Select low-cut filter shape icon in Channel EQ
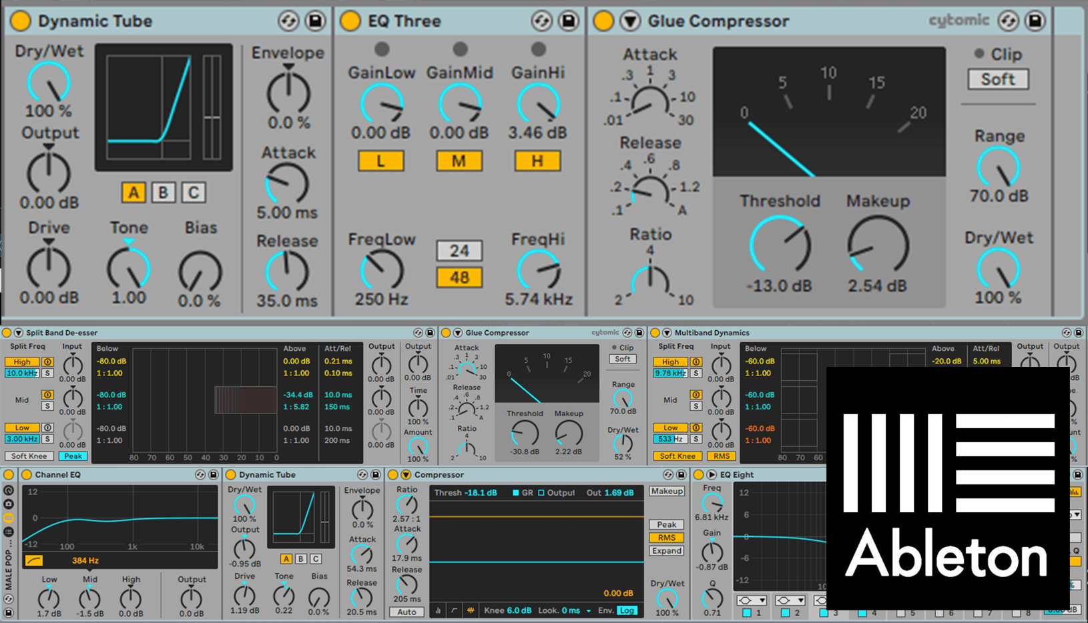This screenshot has height=623, width=1088. tap(33, 561)
